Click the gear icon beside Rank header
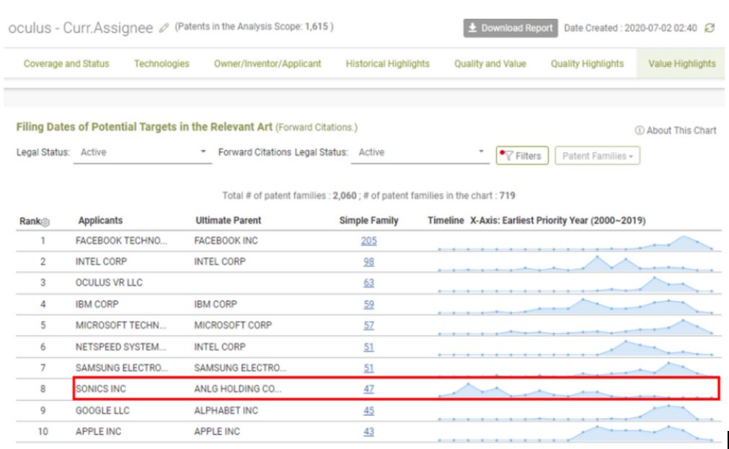The height and width of the screenshot is (449, 729). coord(45,222)
